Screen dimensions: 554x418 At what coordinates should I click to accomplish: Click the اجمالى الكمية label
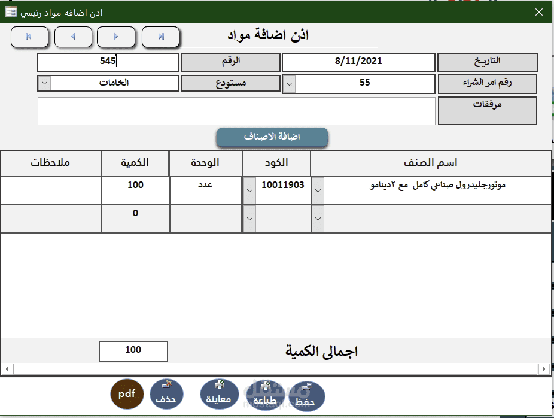pos(321,352)
